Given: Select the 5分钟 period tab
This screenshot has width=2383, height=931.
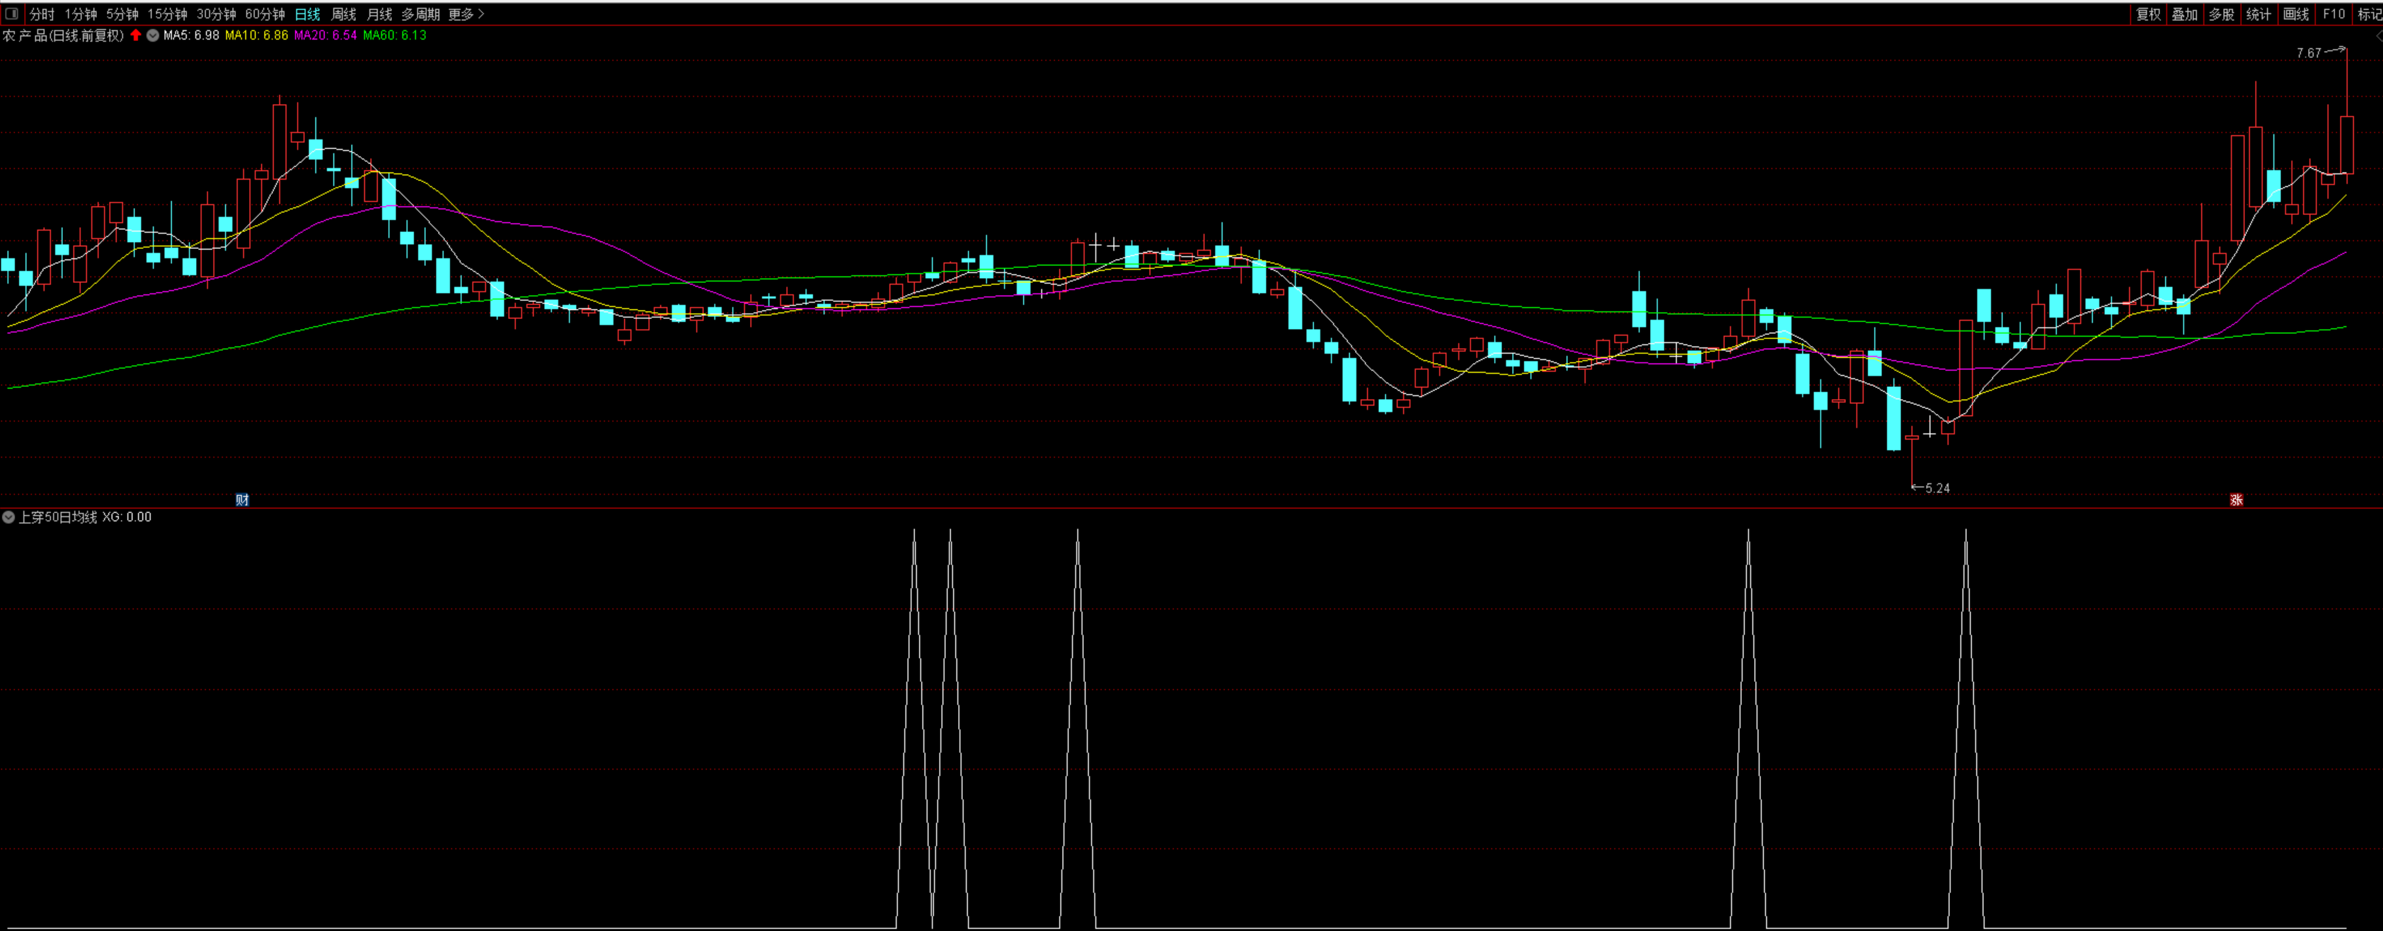Looking at the screenshot, I should (122, 14).
